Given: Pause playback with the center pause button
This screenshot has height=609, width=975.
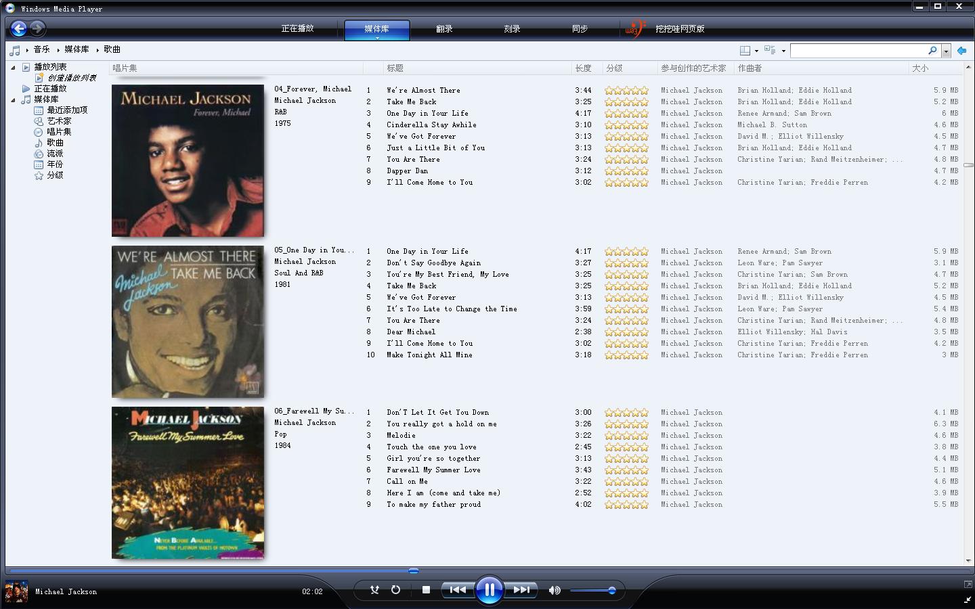Looking at the screenshot, I should [x=489, y=590].
